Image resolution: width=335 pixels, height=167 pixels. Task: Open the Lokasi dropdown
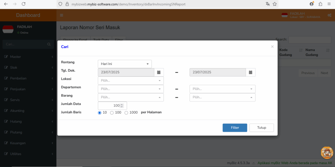pos(131,81)
